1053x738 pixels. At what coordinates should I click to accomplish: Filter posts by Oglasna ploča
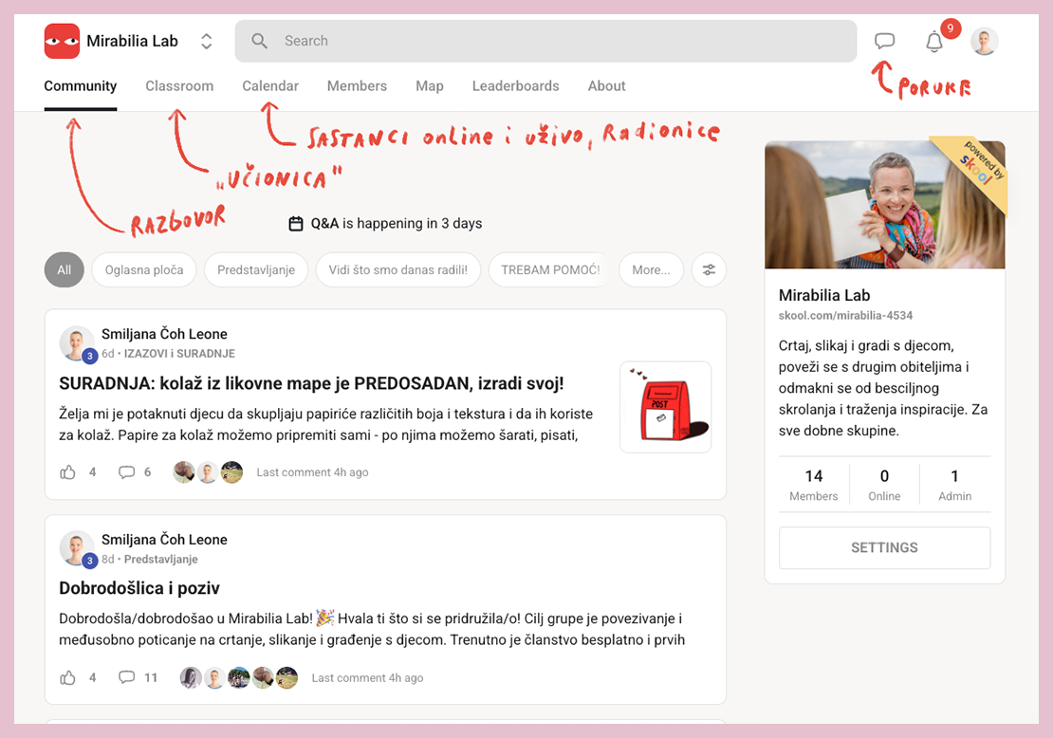pos(143,270)
